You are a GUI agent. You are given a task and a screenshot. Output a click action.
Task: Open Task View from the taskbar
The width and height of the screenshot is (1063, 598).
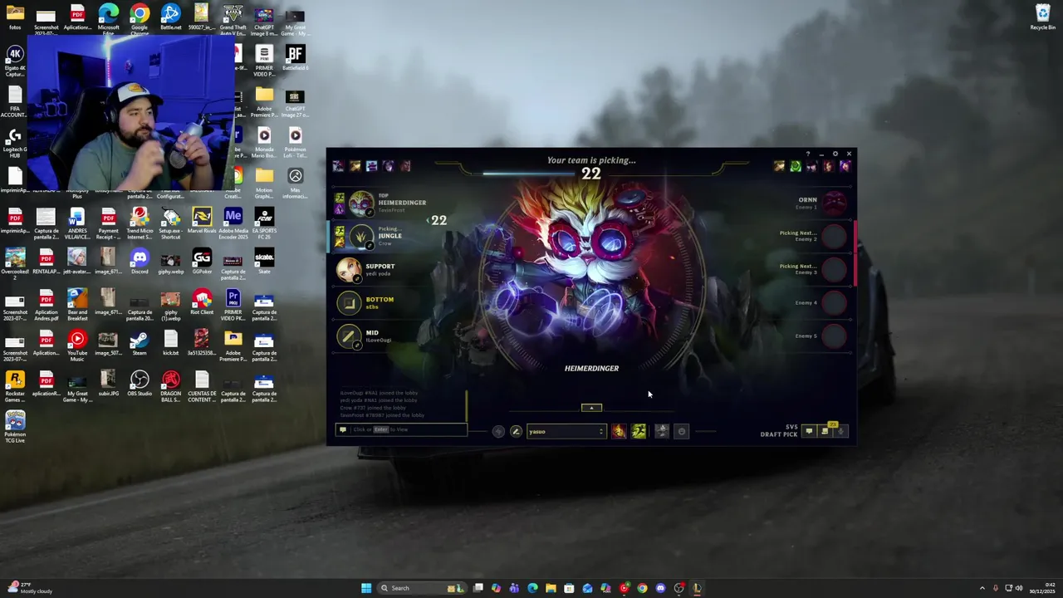tap(478, 588)
